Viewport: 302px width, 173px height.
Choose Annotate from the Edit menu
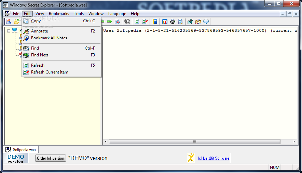click(61, 31)
